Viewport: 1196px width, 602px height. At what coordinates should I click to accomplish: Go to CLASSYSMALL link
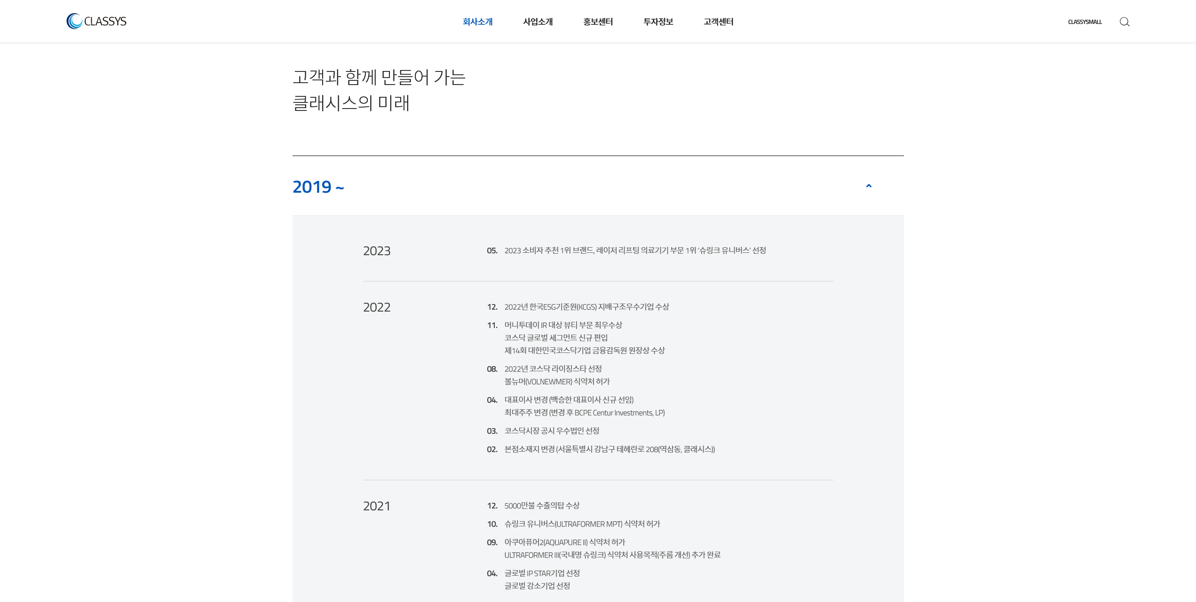click(1085, 22)
